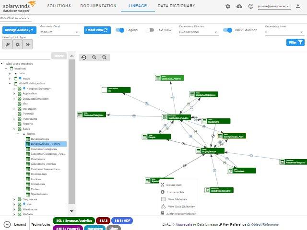Collapse the Sales schema in tree

(x=14, y=129)
